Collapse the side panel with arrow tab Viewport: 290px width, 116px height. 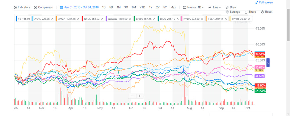pos(268,63)
